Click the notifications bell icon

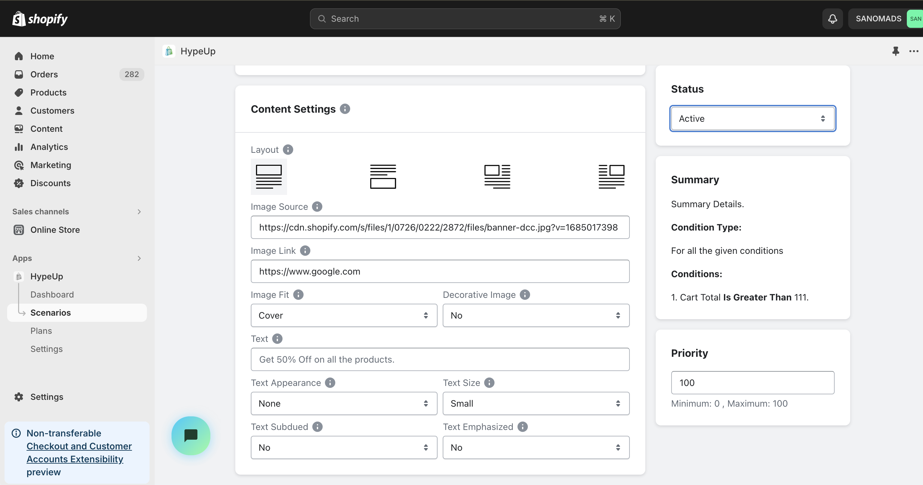click(x=832, y=19)
